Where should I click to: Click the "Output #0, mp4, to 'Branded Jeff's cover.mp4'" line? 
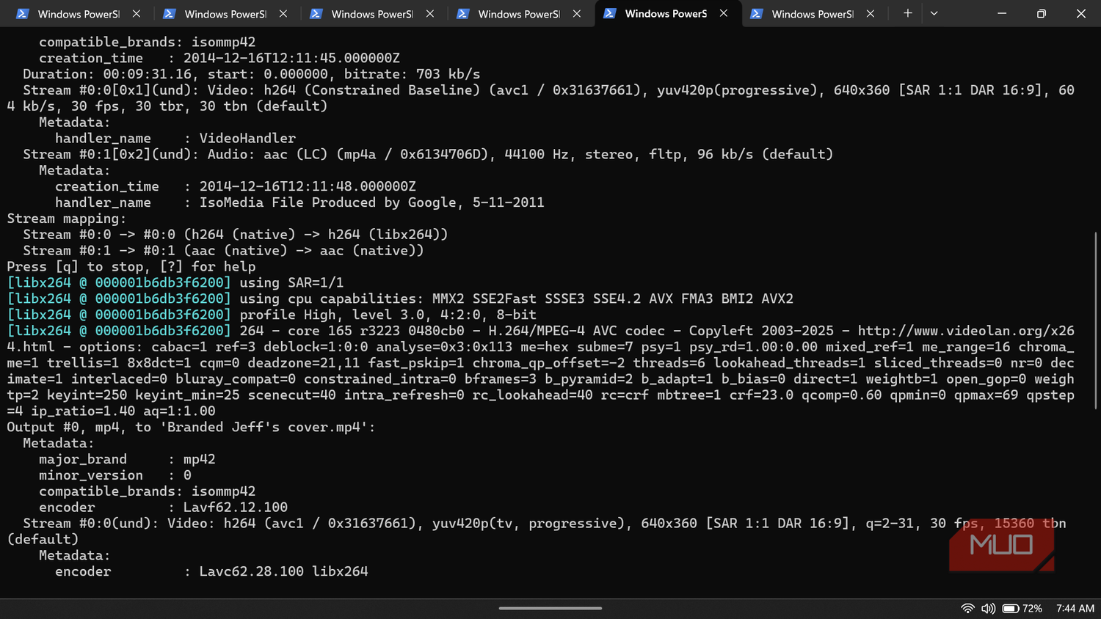pyautogui.click(x=191, y=428)
